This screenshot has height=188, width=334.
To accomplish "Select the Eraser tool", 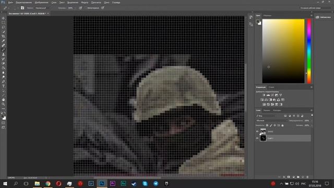I will [3, 63].
